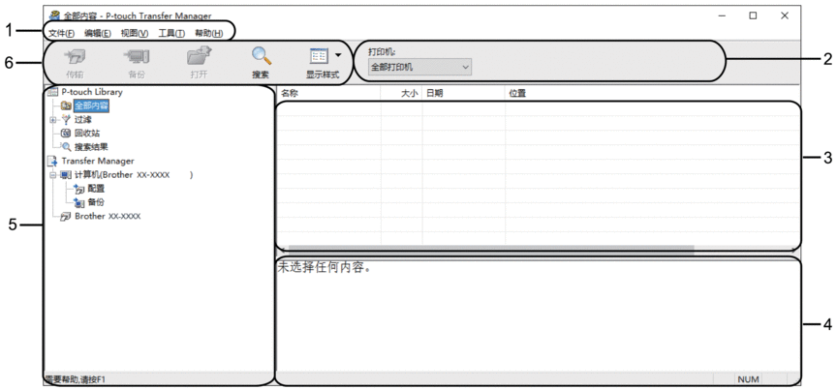Click the 备份 backup toolbar icon

tap(137, 57)
